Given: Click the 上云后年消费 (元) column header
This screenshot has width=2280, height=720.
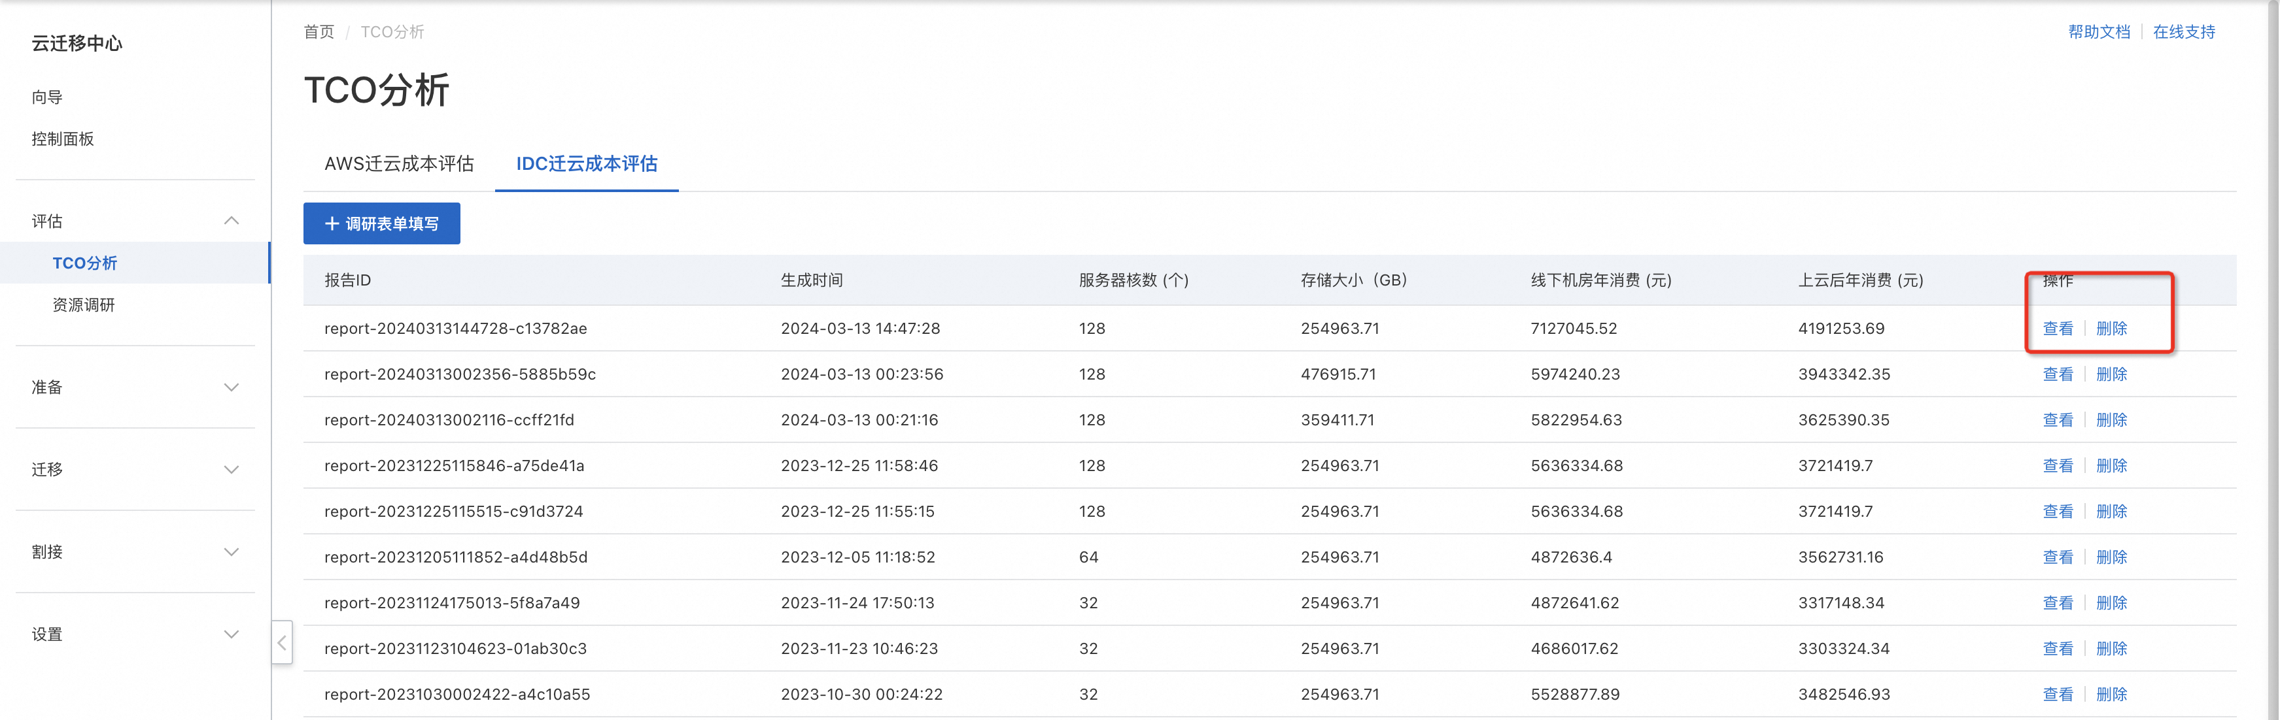Looking at the screenshot, I should tap(1861, 280).
